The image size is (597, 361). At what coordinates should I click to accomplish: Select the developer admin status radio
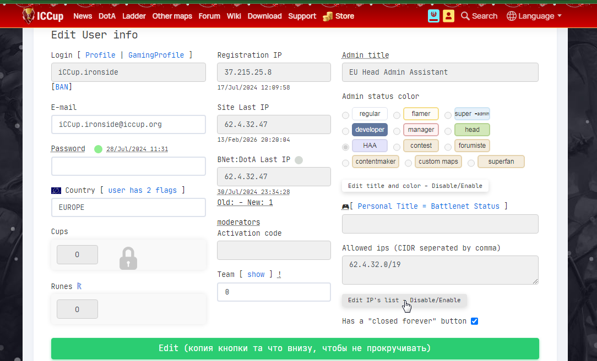[x=345, y=131]
